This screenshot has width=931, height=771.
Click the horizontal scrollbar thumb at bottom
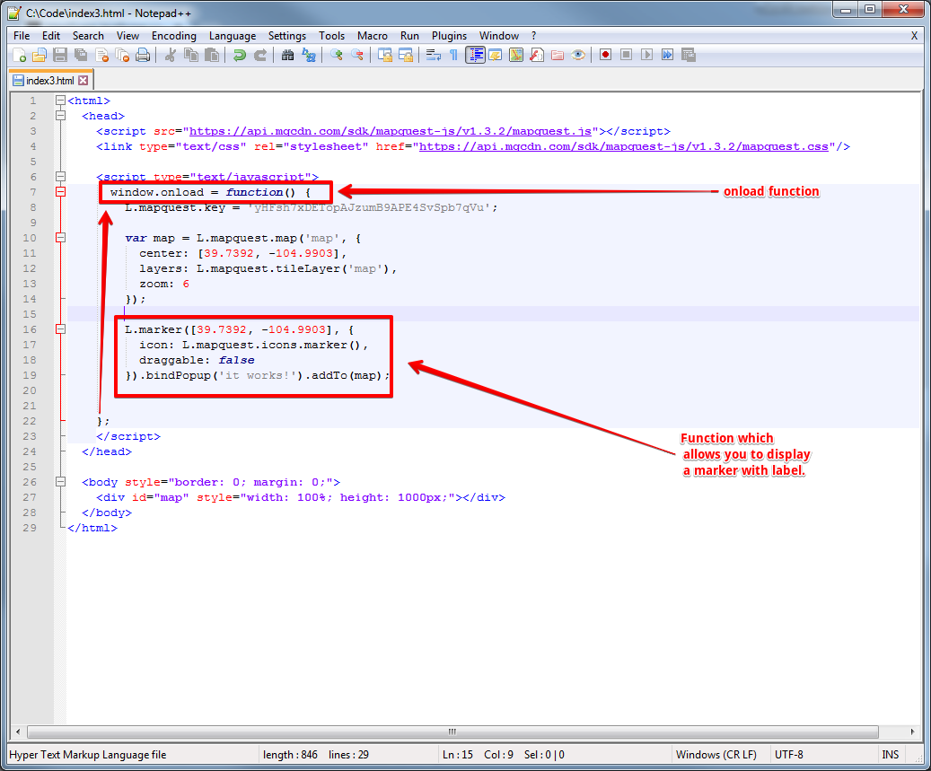[452, 731]
